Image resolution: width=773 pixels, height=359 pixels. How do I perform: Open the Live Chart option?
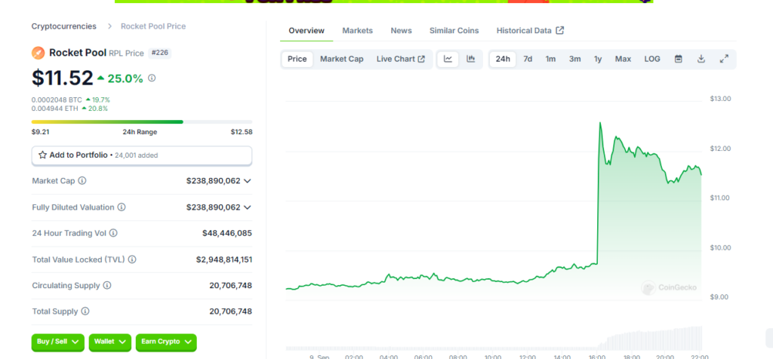400,59
